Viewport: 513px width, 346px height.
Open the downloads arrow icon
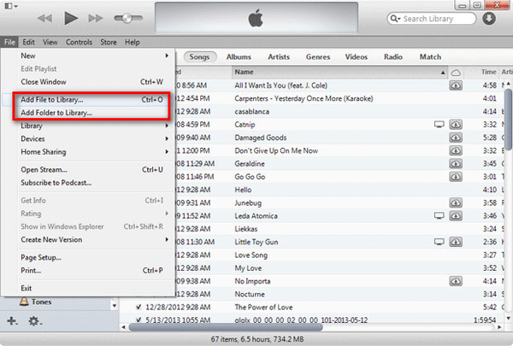[489, 18]
